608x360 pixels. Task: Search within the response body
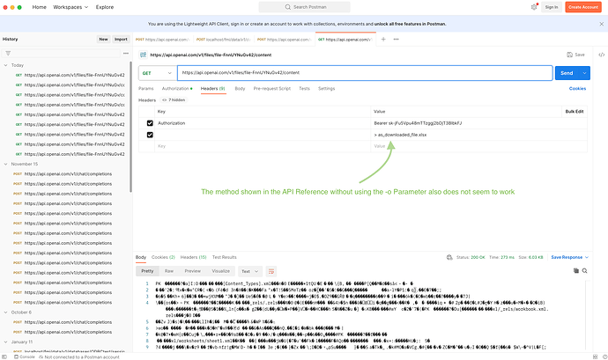(x=584, y=271)
